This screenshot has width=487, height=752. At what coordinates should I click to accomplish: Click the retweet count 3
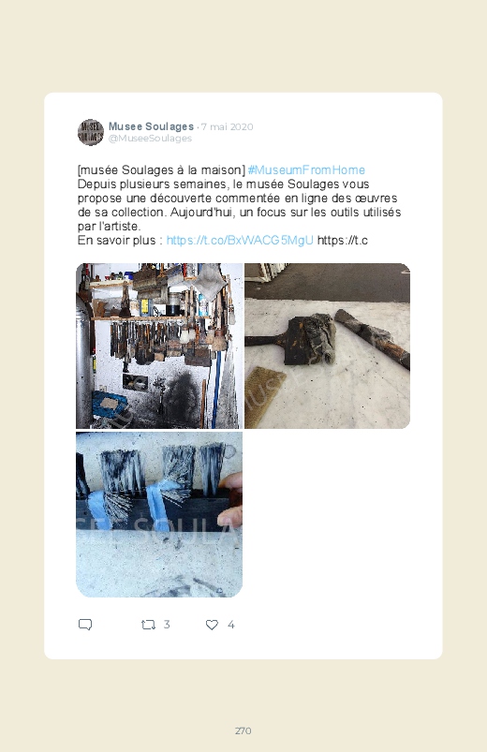coord(167,625)
